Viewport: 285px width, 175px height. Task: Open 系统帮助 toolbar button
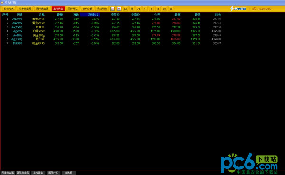(102, 9)
